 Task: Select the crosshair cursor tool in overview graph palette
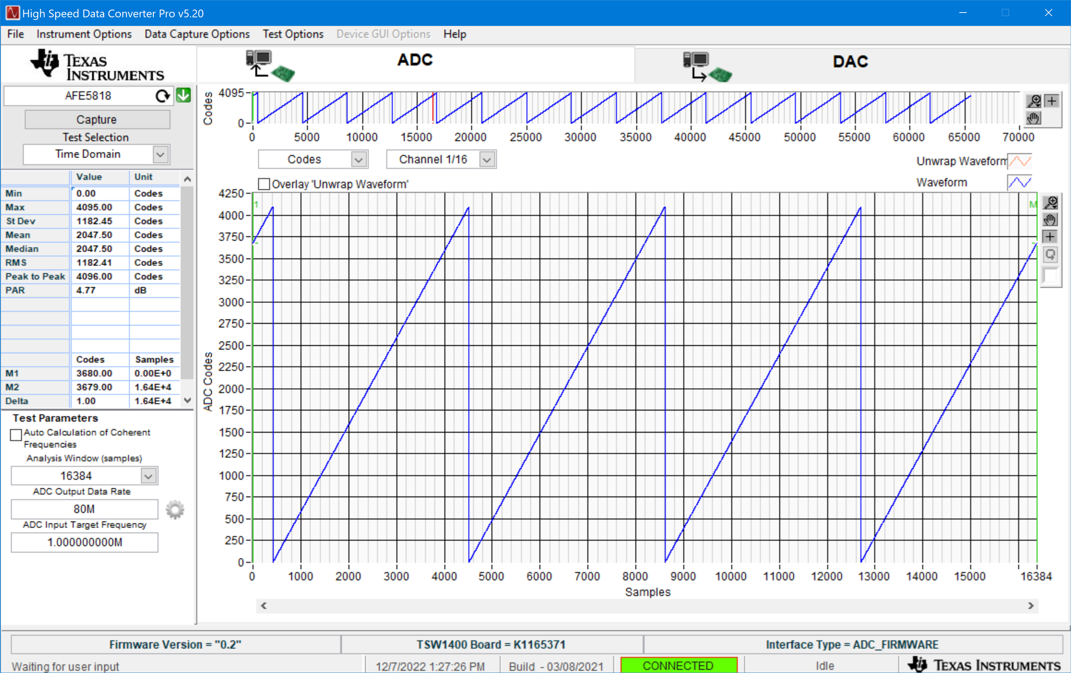[1051, 101]
